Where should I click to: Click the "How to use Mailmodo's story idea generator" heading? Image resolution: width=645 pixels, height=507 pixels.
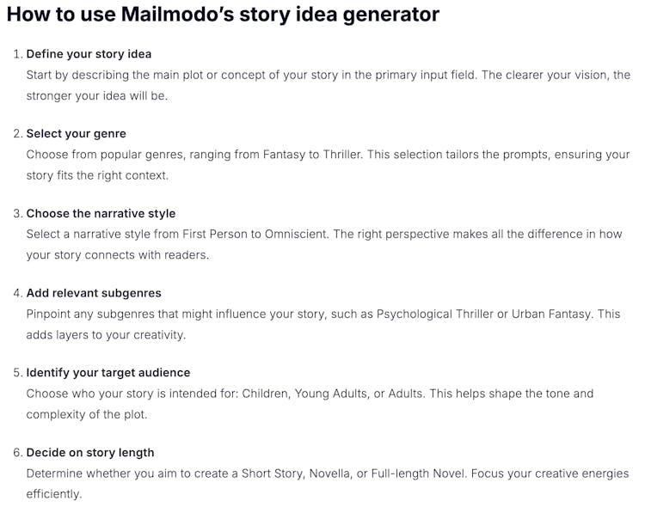tap(223, 15)
